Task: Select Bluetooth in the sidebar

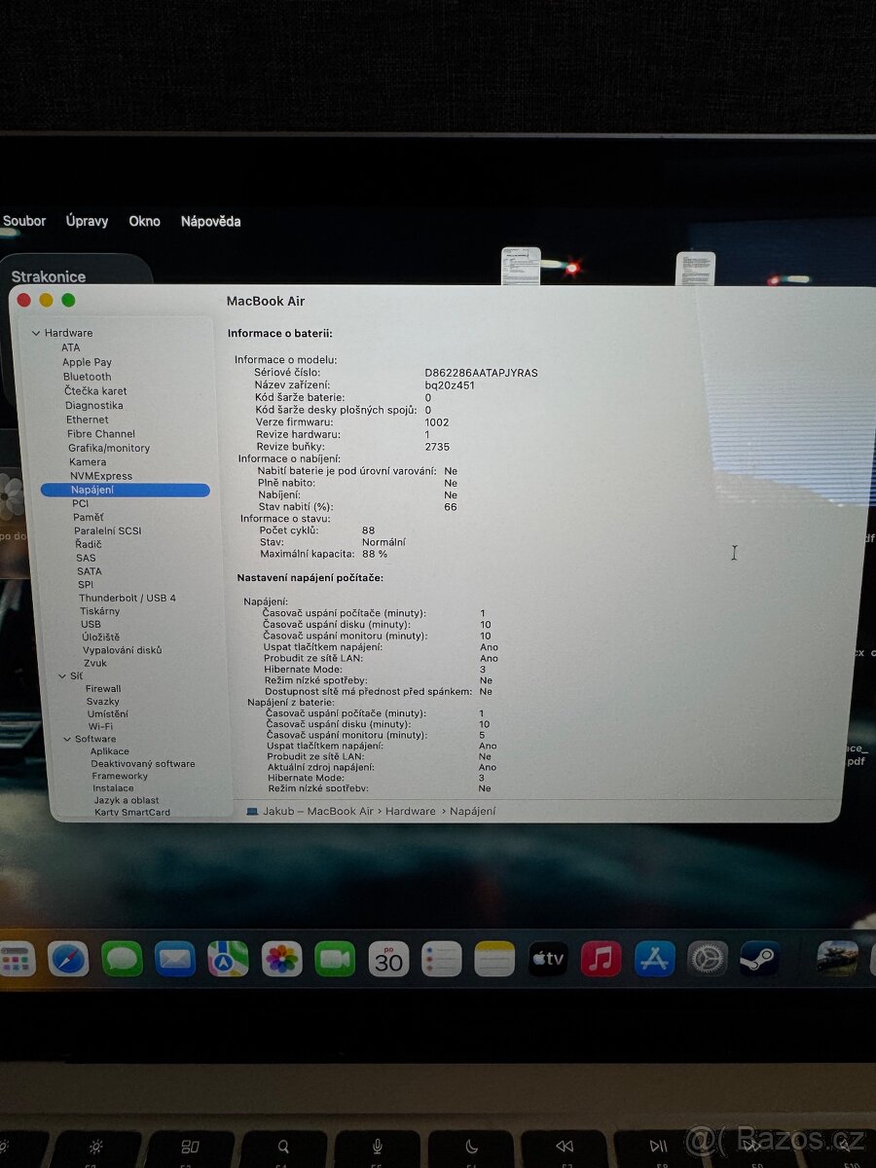Action: pos(87,376)
